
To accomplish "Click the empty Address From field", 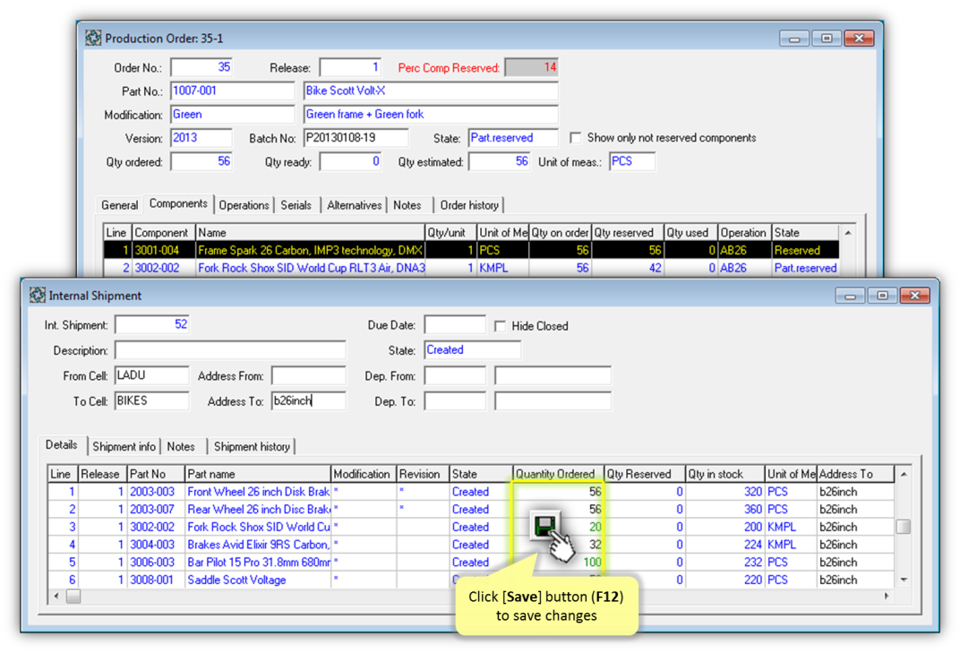I will point(309,375).
